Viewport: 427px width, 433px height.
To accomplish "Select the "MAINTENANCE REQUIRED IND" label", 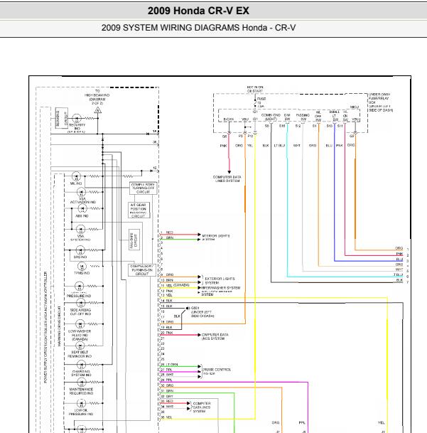I will [81, 391].
